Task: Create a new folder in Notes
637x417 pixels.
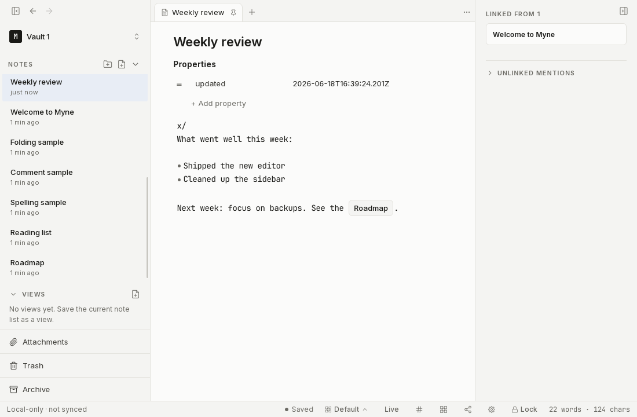Action: point(108,64)
